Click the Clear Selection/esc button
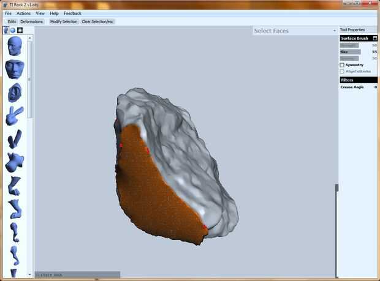The height and width of the screenshot is (281, 380). point(97,22)
